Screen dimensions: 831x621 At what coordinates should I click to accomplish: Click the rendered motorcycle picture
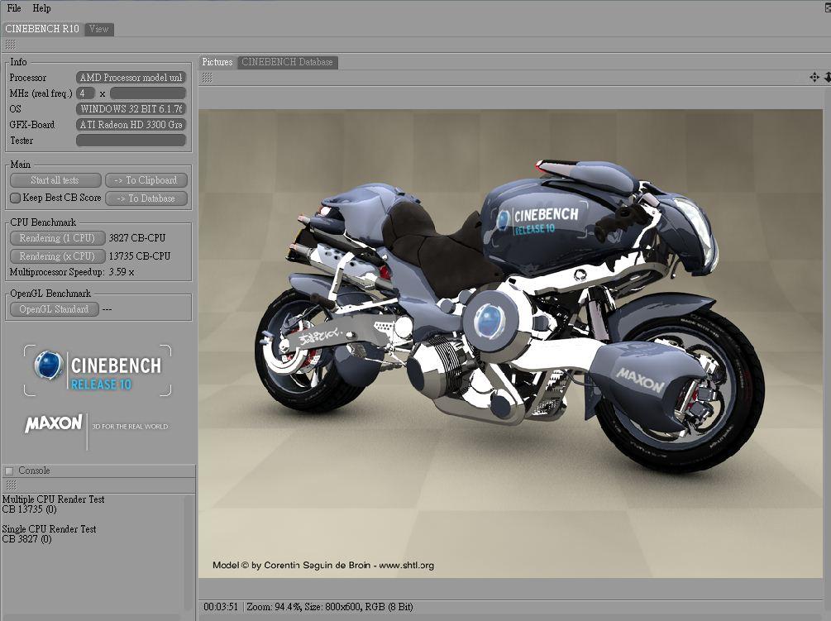click(x=510, y=343)
